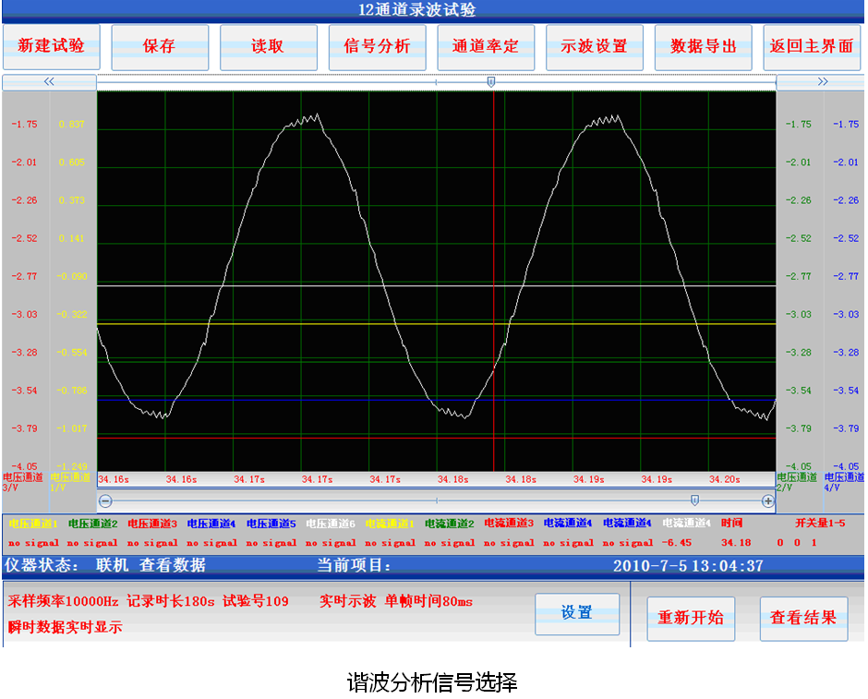
Task: Select the yellow 电压通道1 channel label
Action: pos(32,524)
